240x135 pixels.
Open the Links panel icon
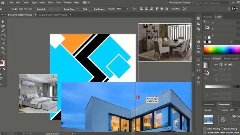pos(199,52)
